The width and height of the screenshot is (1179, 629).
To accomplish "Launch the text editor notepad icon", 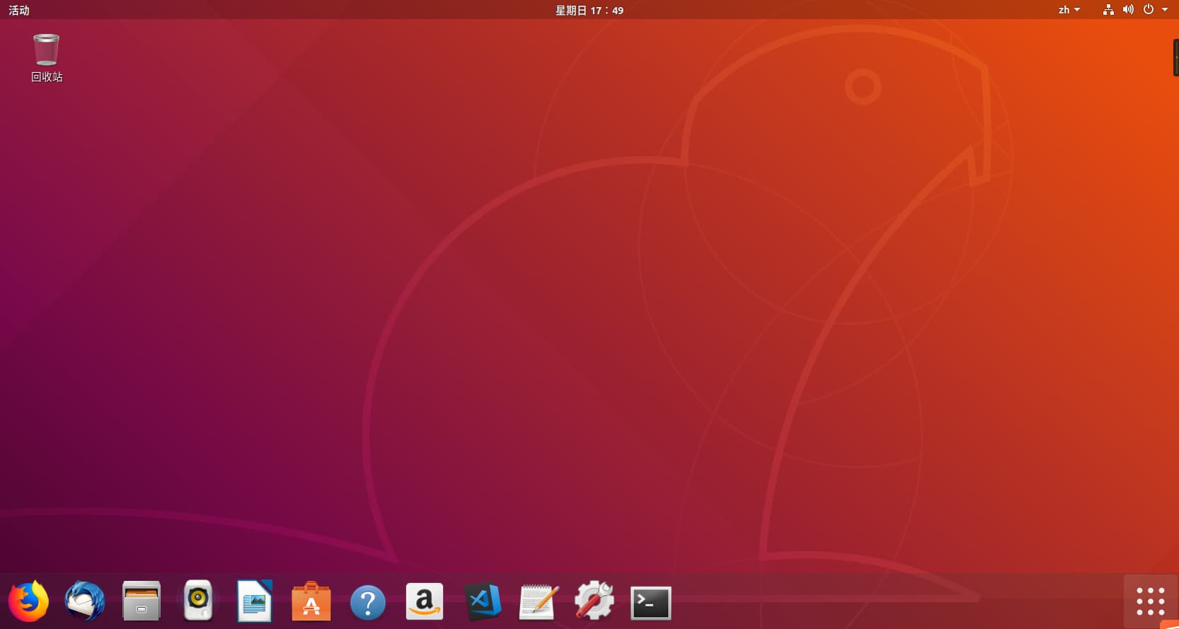I will 539,602.
